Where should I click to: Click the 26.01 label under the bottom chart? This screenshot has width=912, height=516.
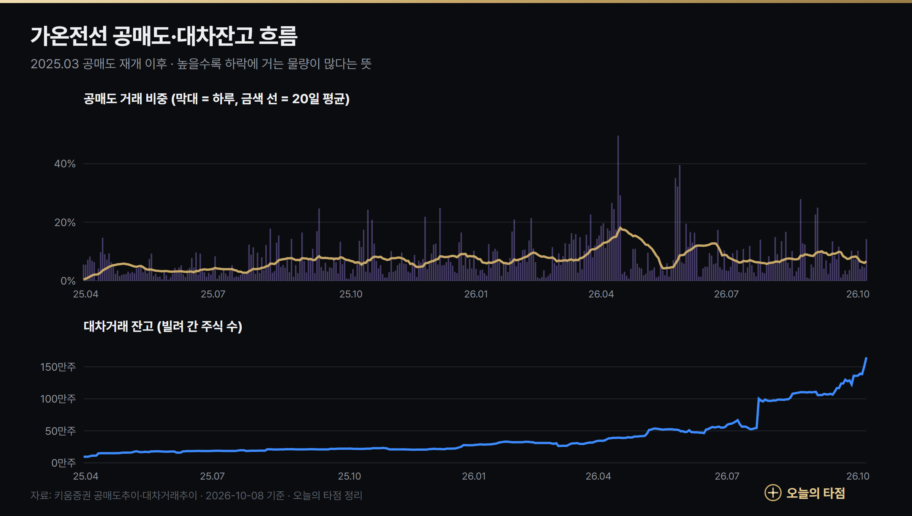click(x=474, y=476)
